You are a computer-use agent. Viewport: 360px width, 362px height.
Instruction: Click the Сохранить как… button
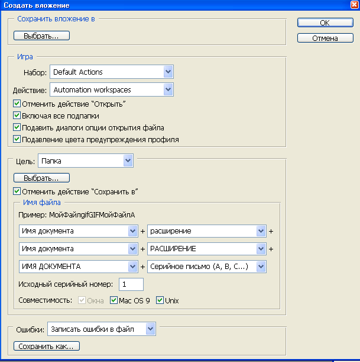click(47, 346)
